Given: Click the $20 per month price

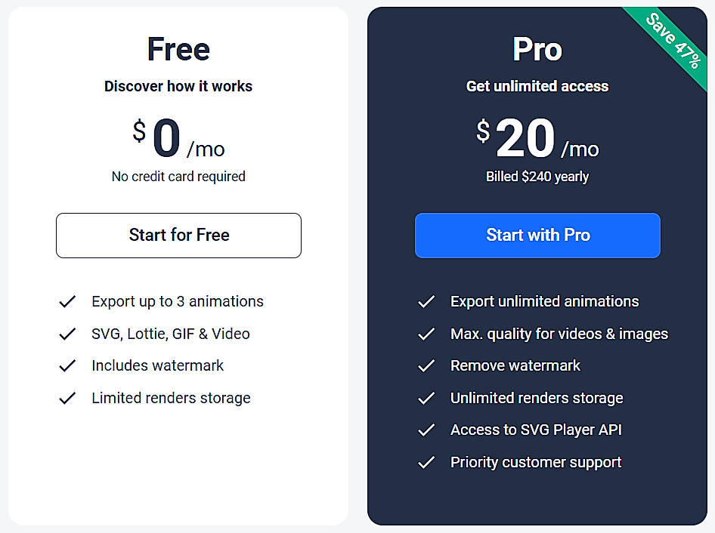Looking at the screenshot, I should pos(537,137).
